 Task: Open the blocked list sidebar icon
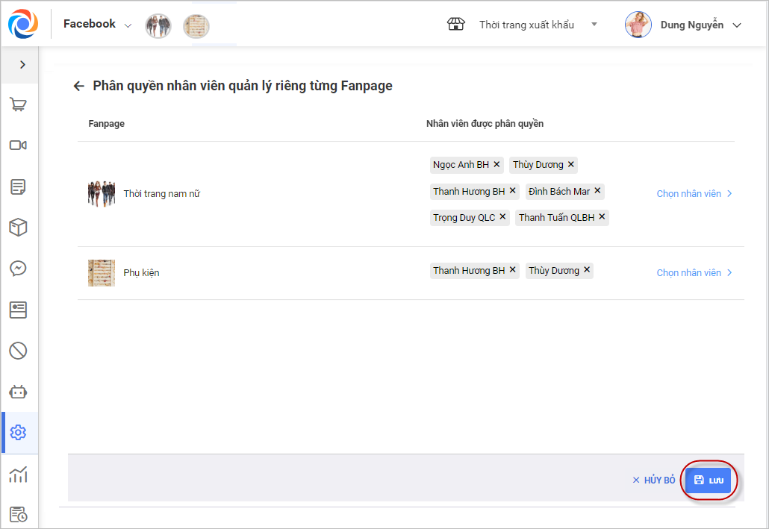coord(18,351)
